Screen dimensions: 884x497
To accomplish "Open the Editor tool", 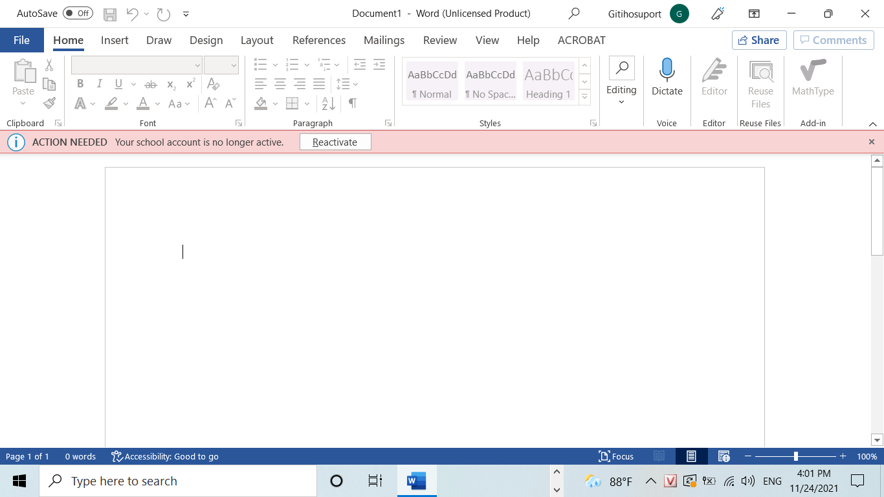I will click(714, 77).
